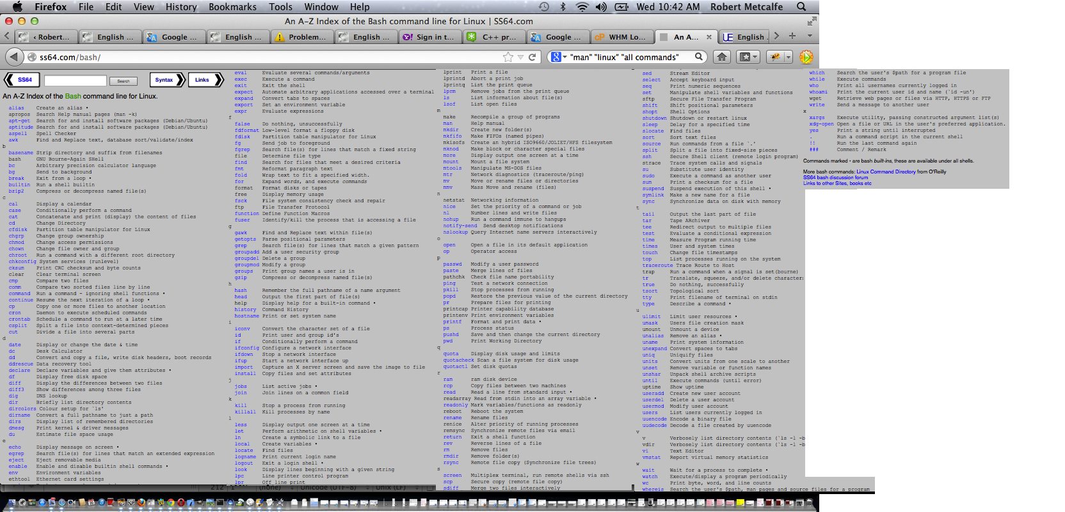Image resolution: width=1065 pixels, height=512 pixels.
Task: Switch to the 'Problem...' tab
Action: (301, 37)
